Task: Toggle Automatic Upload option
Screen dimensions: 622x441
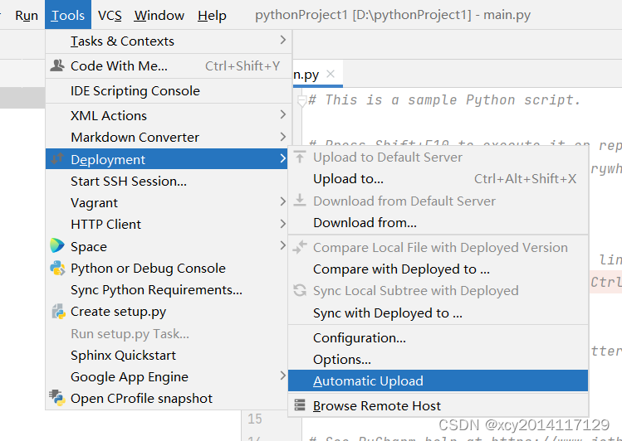Action: tap(368, 380)
